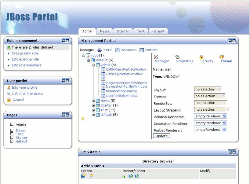Click the roles icon beside roles defined
Screen dimensions: 250x184
coord(9,48)
